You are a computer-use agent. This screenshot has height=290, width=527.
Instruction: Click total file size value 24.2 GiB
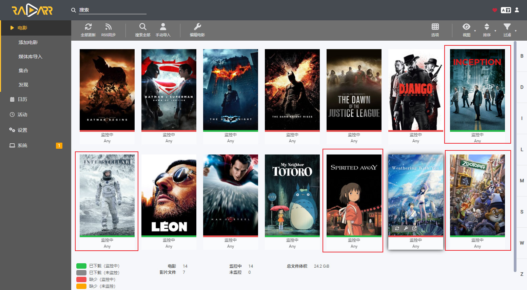[321, 266]
